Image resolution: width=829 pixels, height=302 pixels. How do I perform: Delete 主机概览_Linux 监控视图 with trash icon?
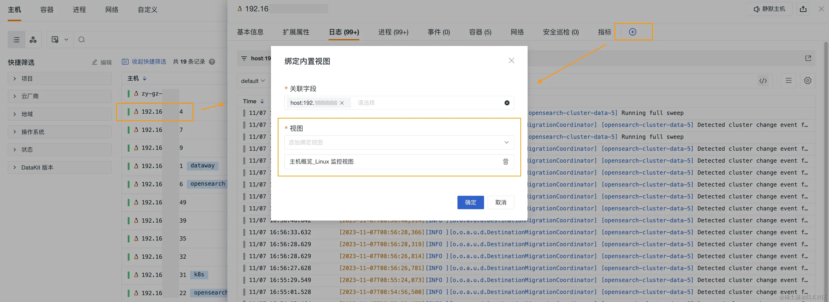[x=506, y=162]
